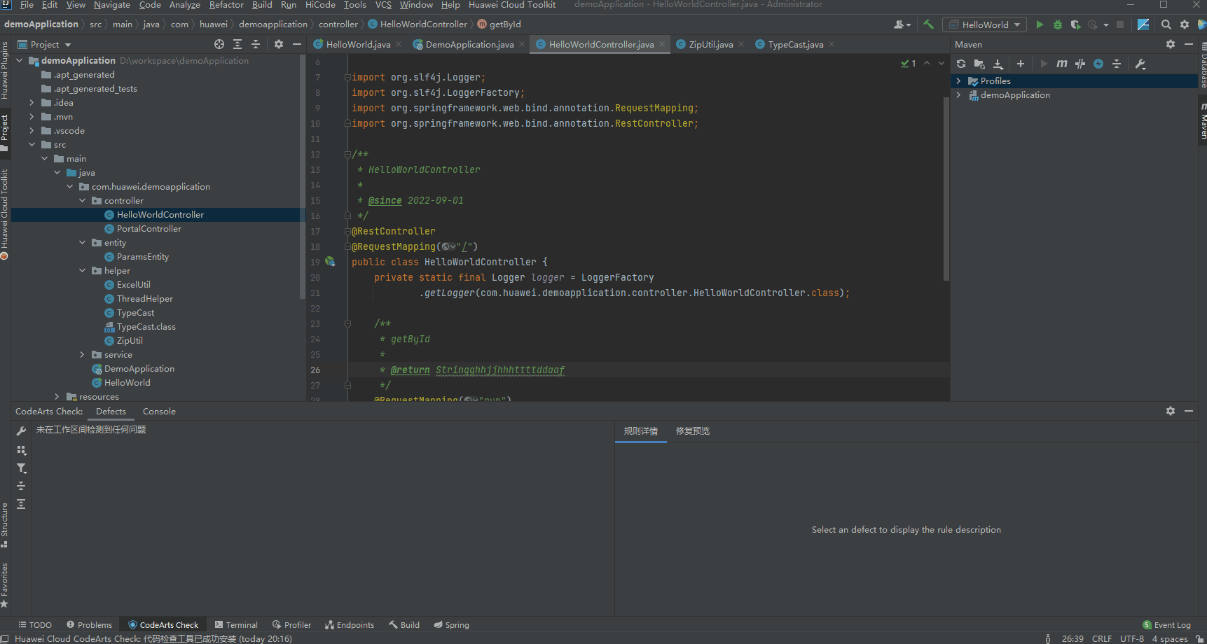Expand all defects in CodeArts Check
Viewport: 1207px width, 644px height.
click(x=21, y=504)
